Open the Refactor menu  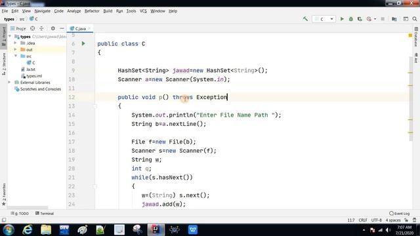(x=92, y=11)
